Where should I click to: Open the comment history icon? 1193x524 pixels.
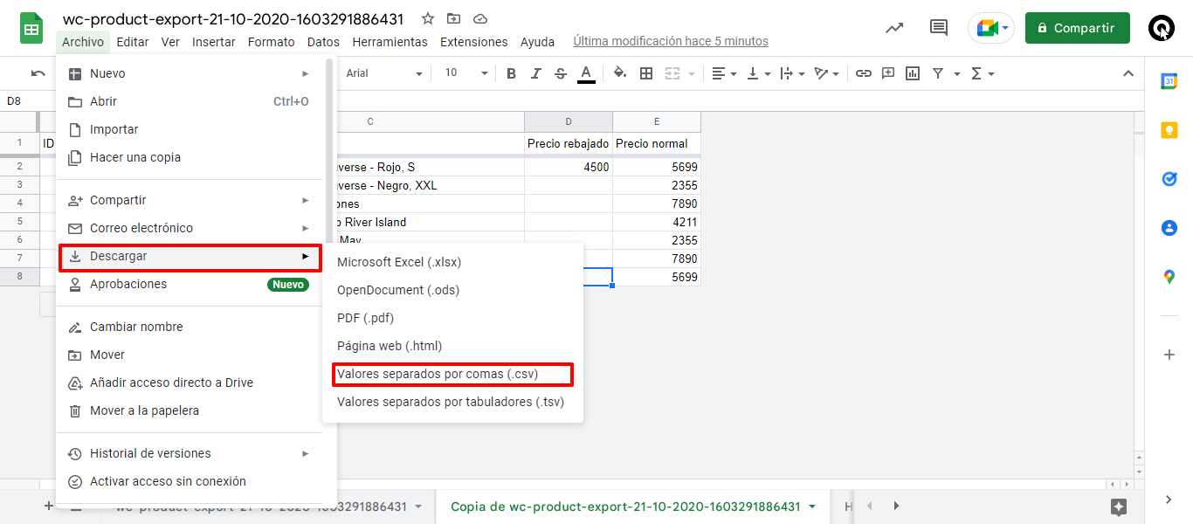(939, 28)
